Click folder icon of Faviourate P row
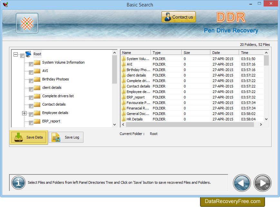The height and width of the screenshot is (207, 280). pos(124,102)
